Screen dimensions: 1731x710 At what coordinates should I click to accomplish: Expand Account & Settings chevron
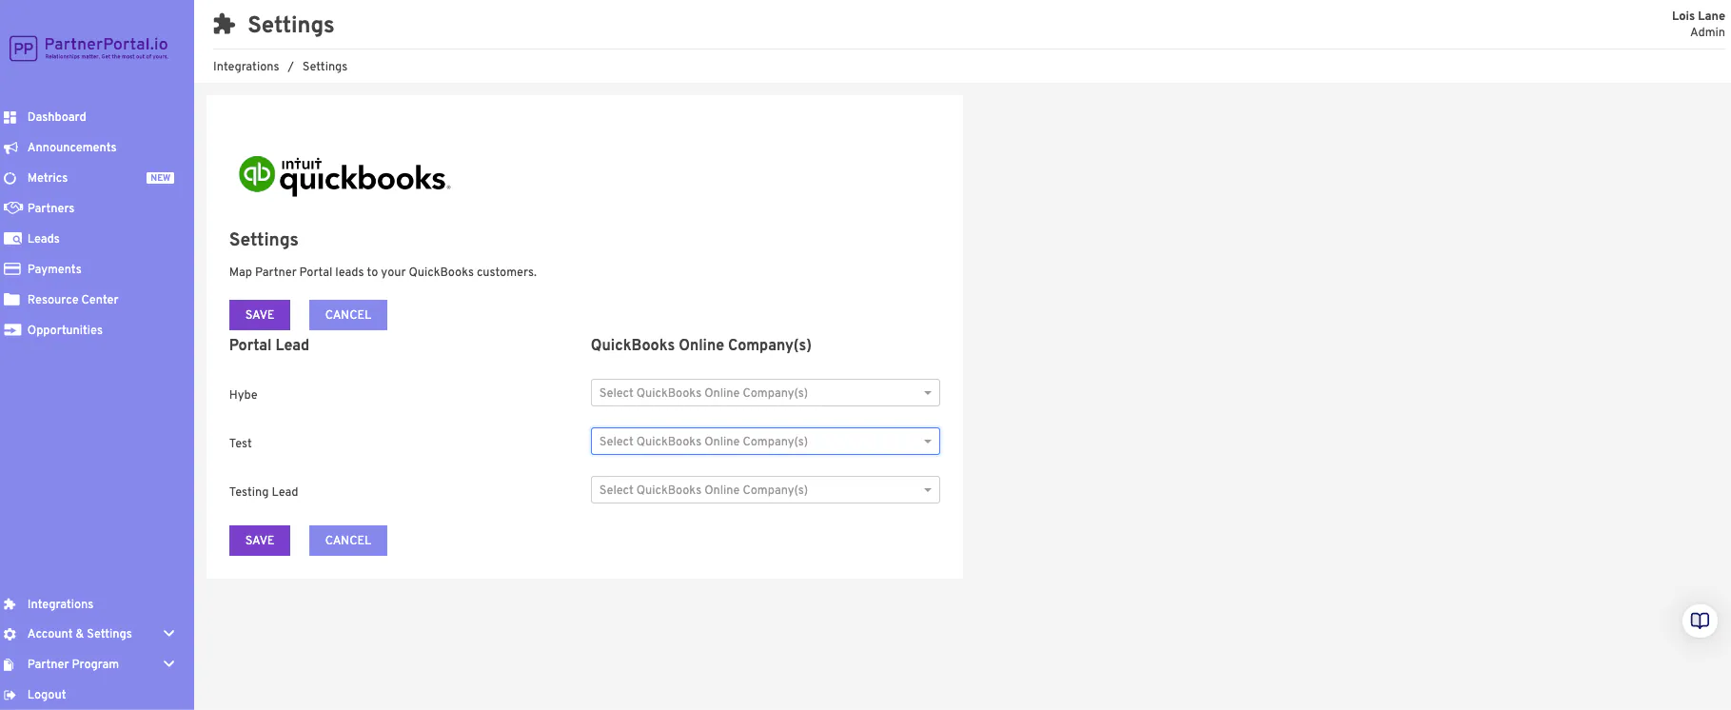[x=168, y=634]
